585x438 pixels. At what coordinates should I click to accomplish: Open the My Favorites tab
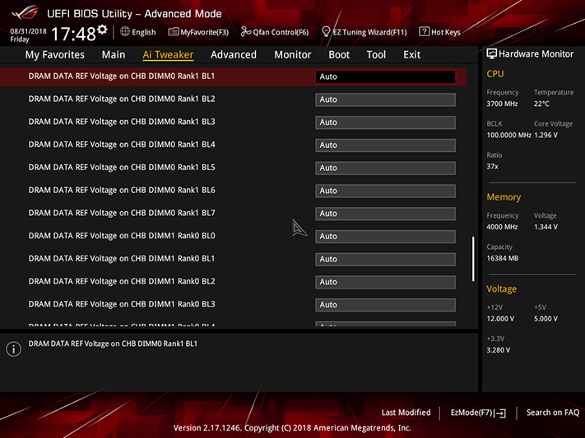[55, 55]
